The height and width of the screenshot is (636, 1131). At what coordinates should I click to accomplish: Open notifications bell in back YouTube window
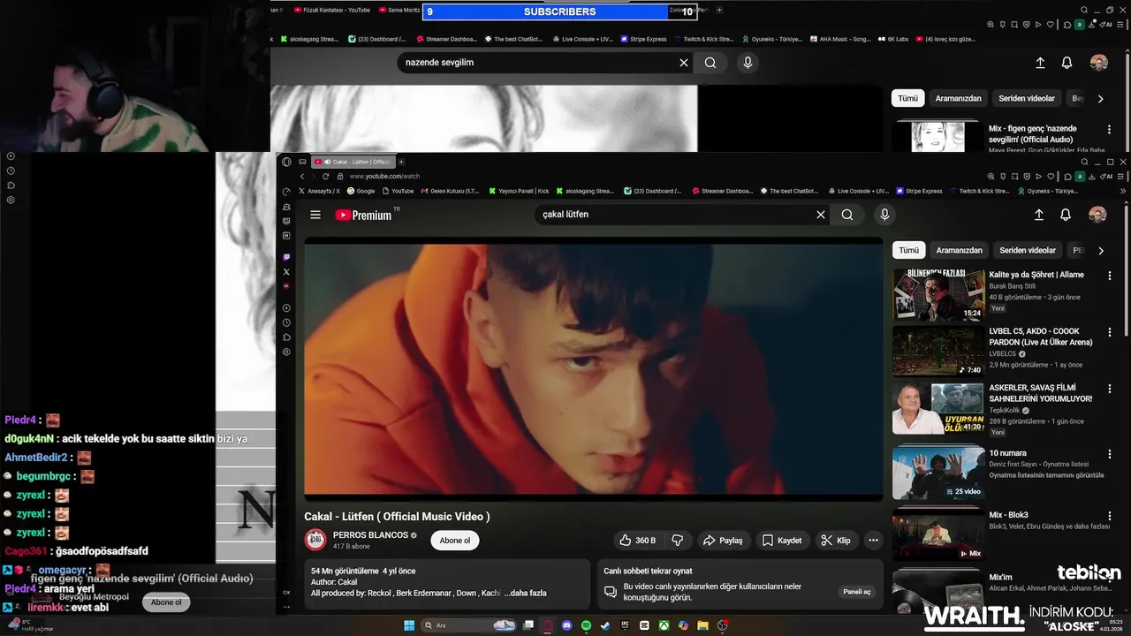pos(1066,63)
